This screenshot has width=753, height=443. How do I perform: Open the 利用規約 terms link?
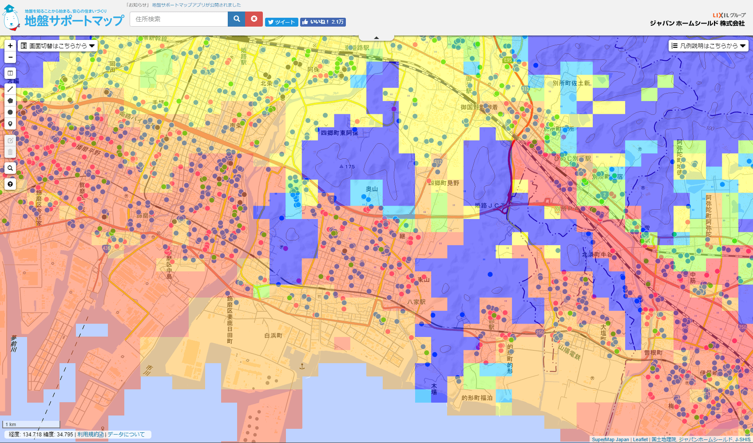tap(90, 435)
